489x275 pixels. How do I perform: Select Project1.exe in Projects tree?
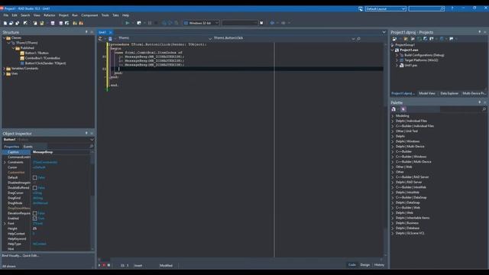409,50
